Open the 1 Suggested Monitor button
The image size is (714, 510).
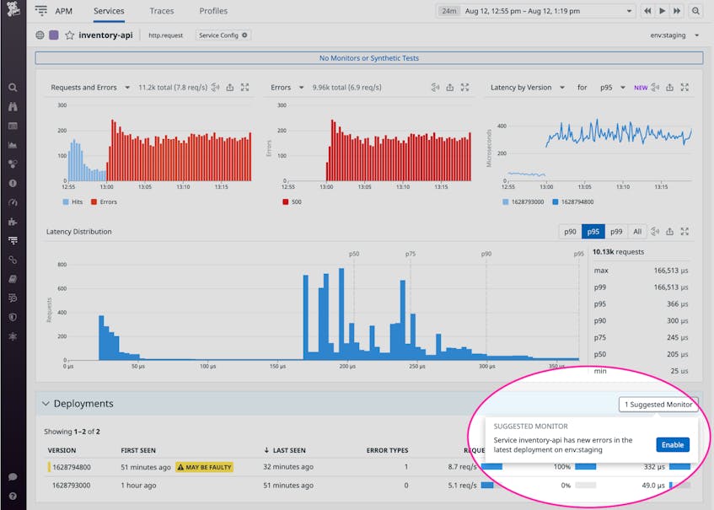(658, 404)
